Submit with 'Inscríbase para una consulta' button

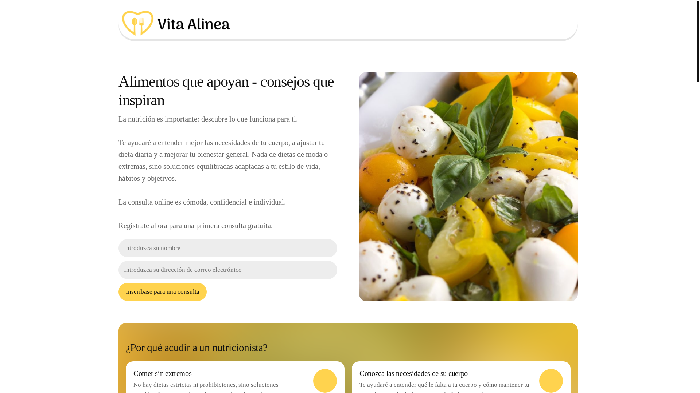tap(162, 292)
